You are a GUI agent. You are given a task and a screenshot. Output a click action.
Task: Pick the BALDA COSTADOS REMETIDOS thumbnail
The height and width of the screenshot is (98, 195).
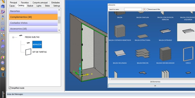(x=120, y=31)
